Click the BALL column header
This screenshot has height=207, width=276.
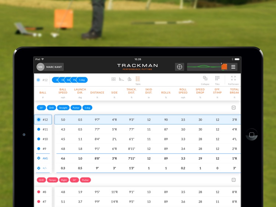43,92
